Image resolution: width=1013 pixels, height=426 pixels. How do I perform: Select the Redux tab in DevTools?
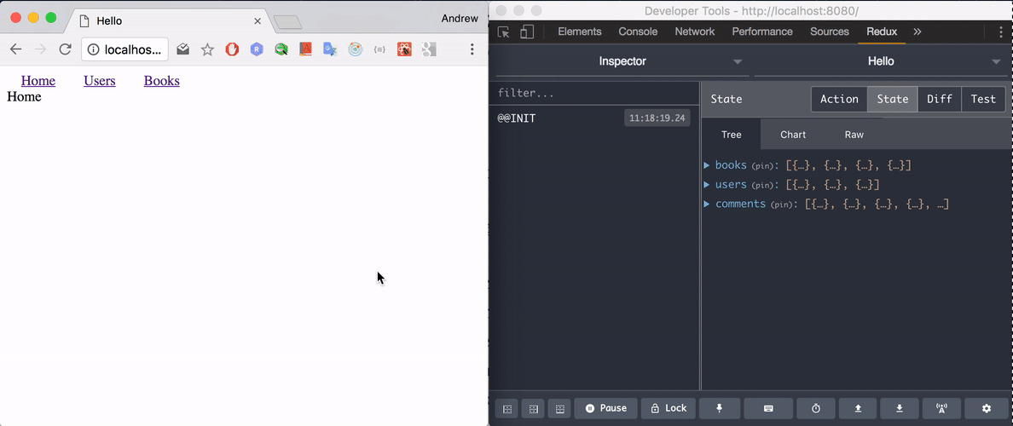pos(882,32)
